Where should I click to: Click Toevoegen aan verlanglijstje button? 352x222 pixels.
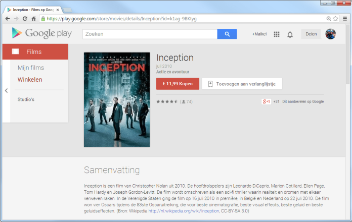point(242,84)
